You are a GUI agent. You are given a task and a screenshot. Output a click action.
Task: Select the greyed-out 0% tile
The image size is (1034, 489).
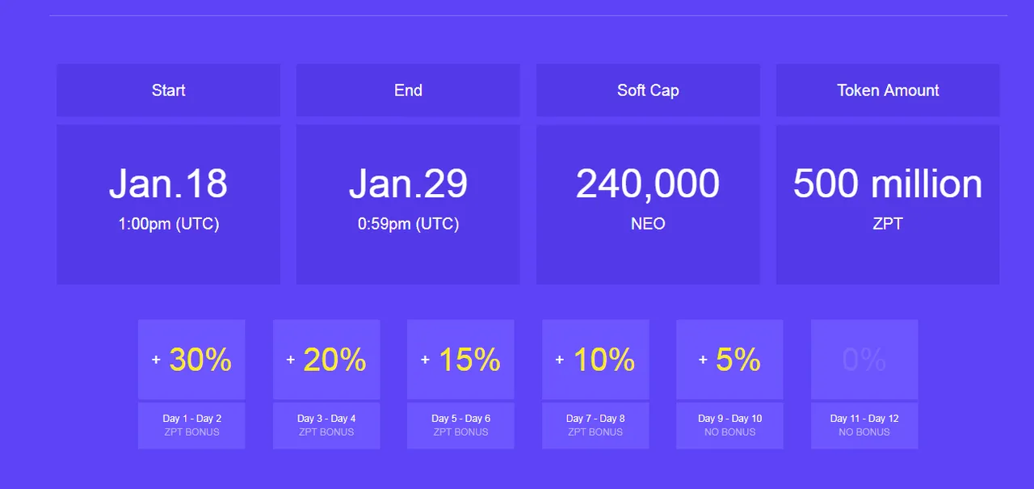pyautogui.click(x=864, y=360)
